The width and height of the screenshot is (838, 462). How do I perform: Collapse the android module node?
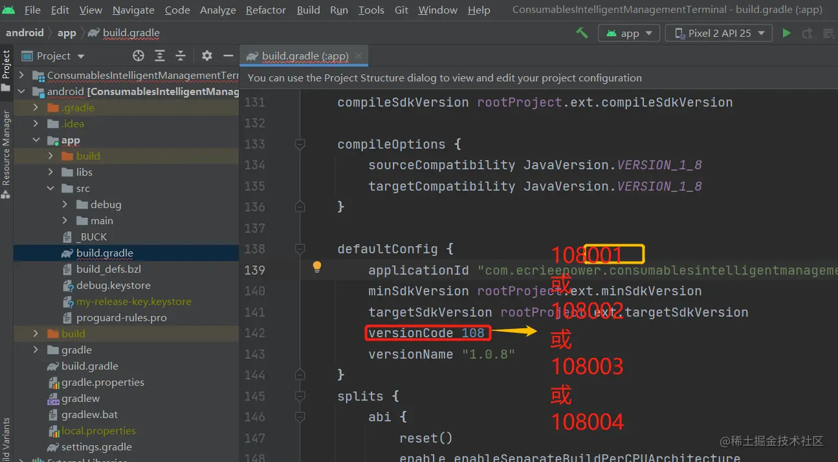click(x=23, y=92)
